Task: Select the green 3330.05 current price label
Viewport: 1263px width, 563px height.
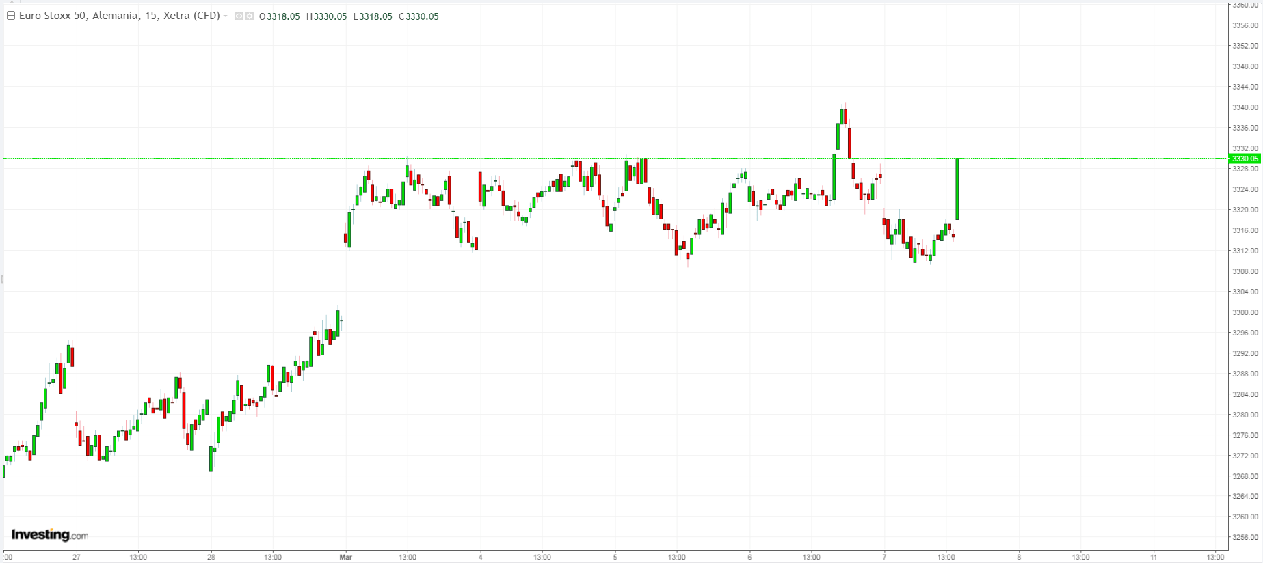Action: (x=1244, y=159)
